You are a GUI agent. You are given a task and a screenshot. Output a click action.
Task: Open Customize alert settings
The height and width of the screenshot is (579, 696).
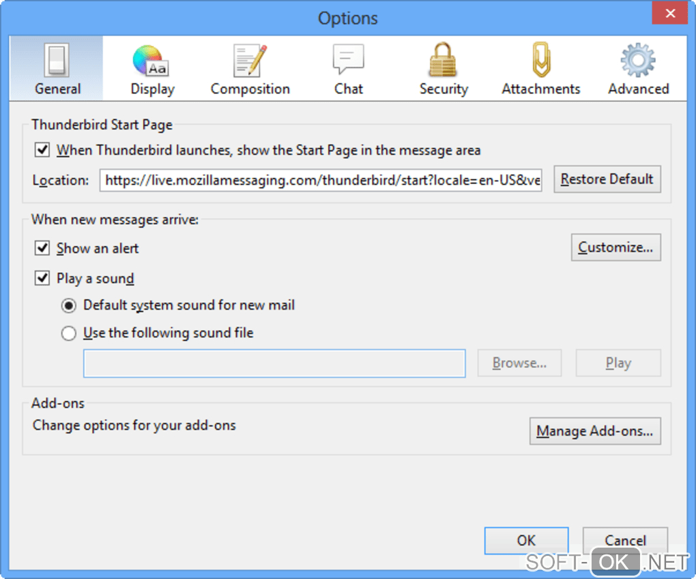point(615,247)
